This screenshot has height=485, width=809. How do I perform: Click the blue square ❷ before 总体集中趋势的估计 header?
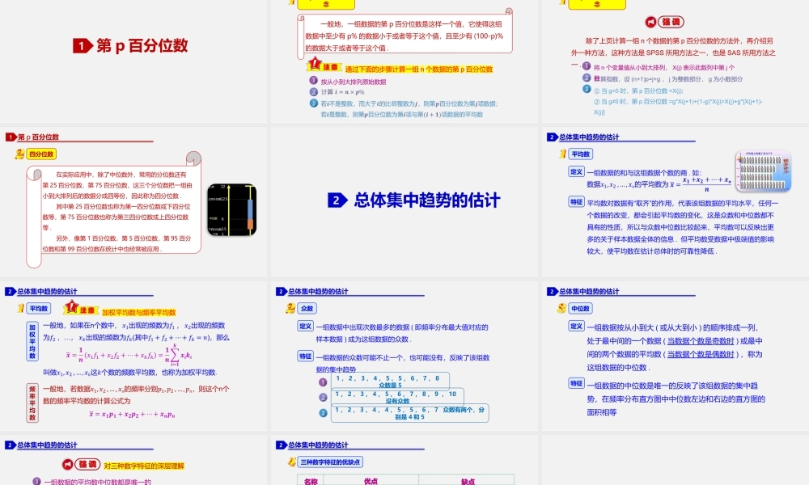click(336, 200)
